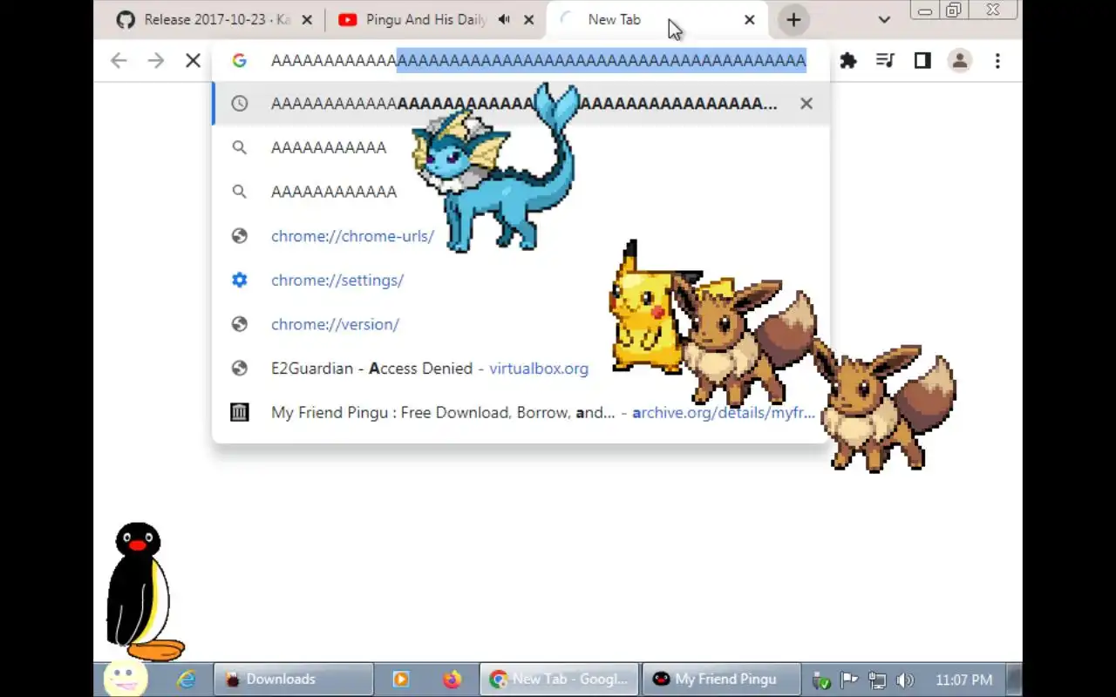Open the Action Center flag tray icon
1116x697 pixels.
[848, 680]
